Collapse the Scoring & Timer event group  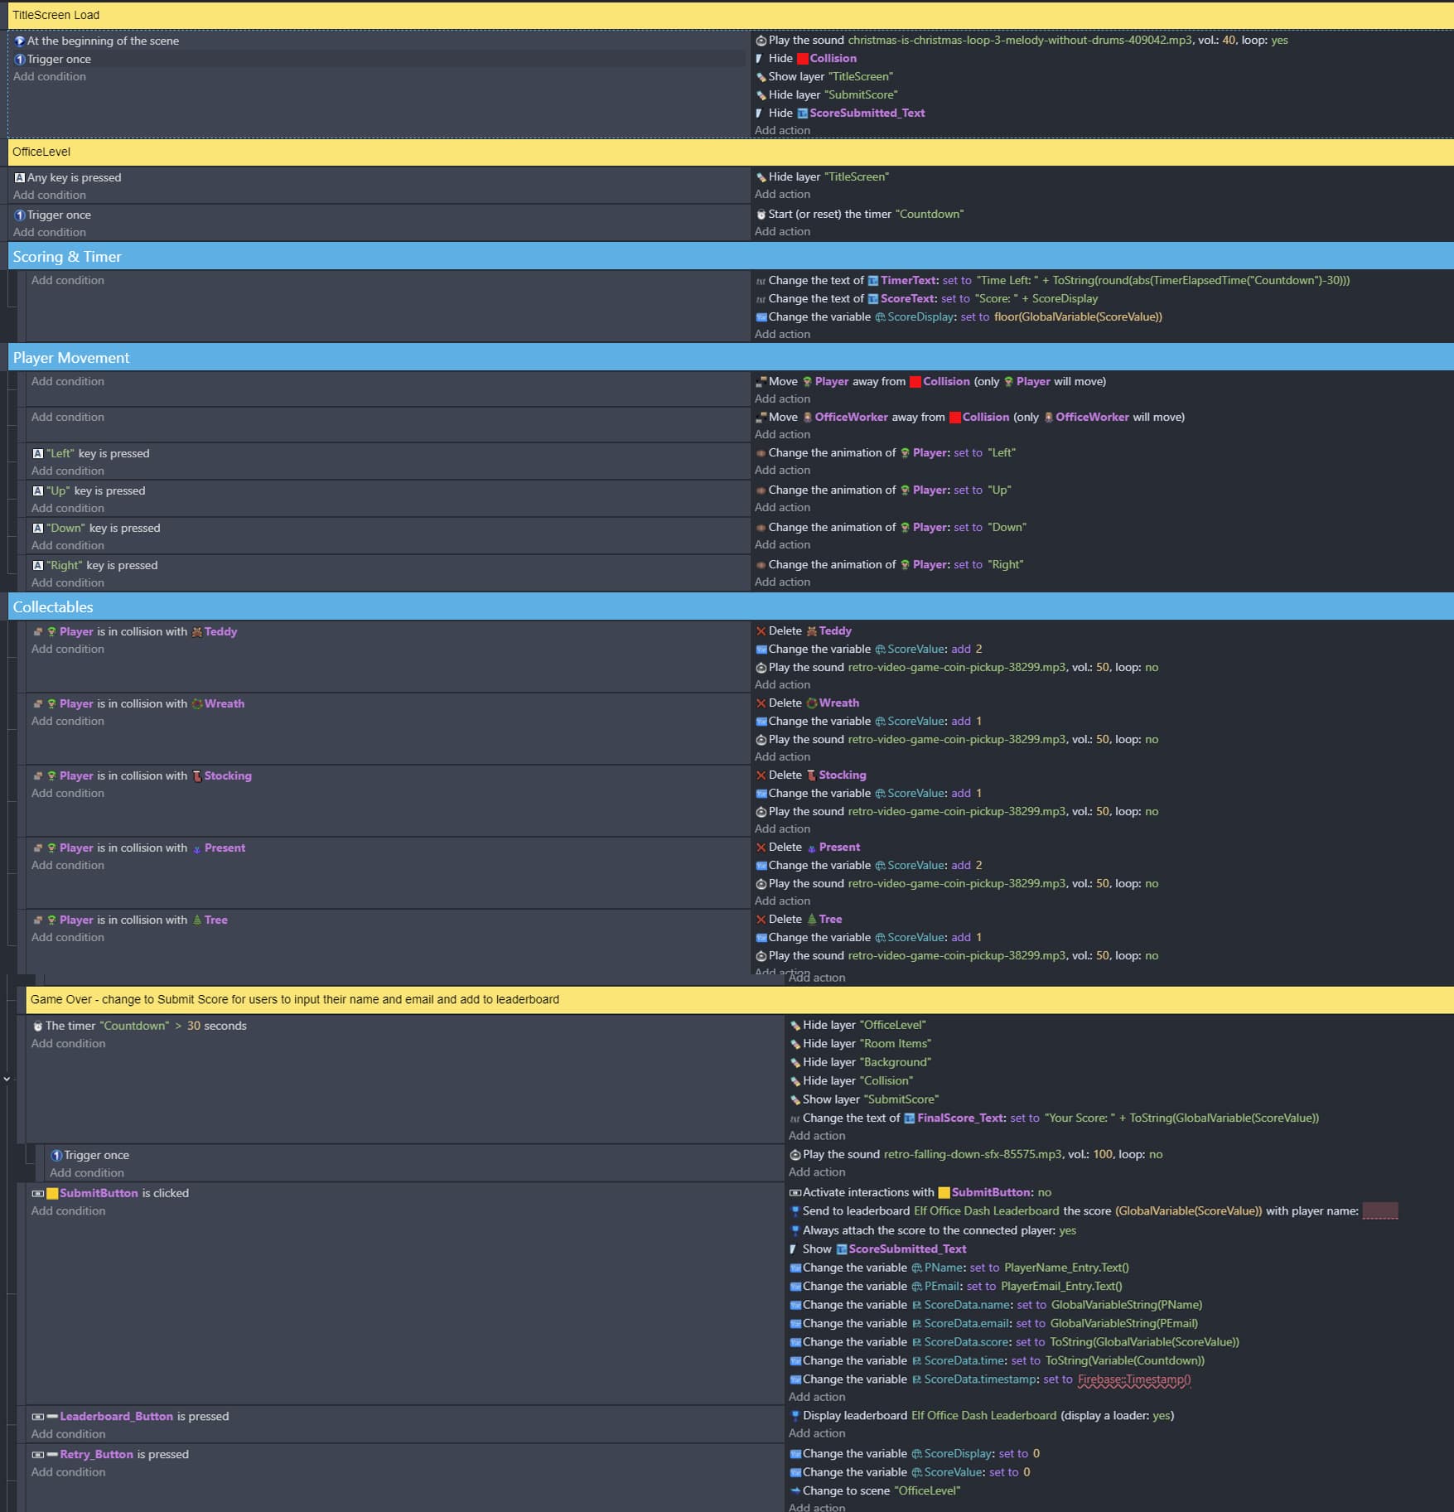tap(66, 257)
